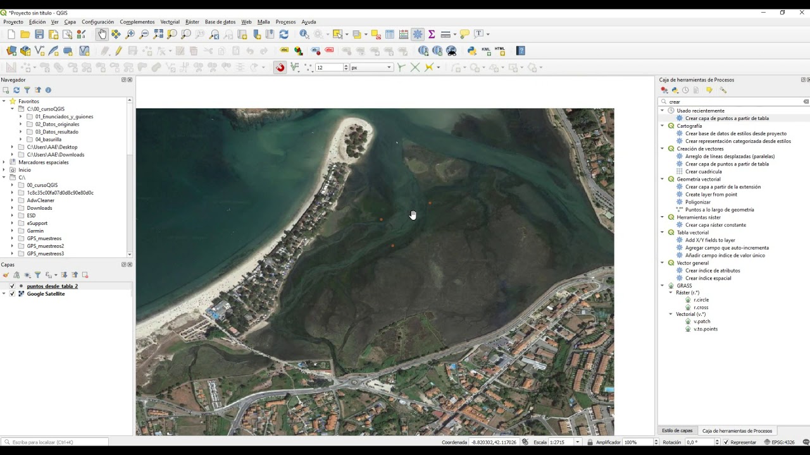This screenshot has width=810, height=455.
Task: Expand the Marcadores espaciales node
Action: click(x=4, y=162)
